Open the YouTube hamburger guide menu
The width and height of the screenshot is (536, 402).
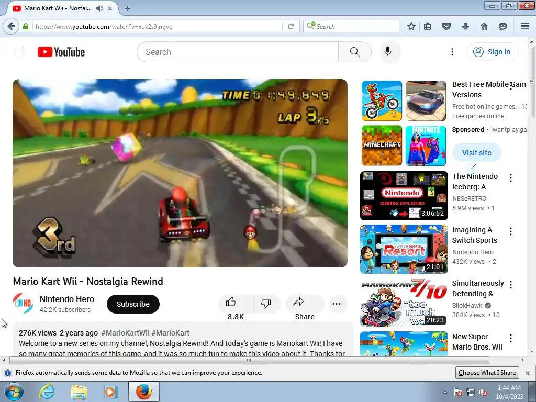pos(19,52)
